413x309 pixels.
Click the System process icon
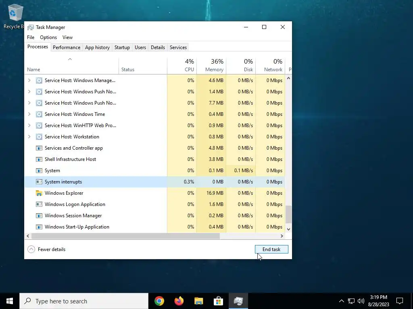pyautogui.click(x=39, y=171)
